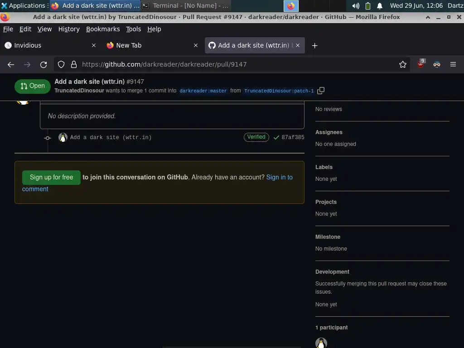
Task: Click the No description provided text
Action: (82, 116)
